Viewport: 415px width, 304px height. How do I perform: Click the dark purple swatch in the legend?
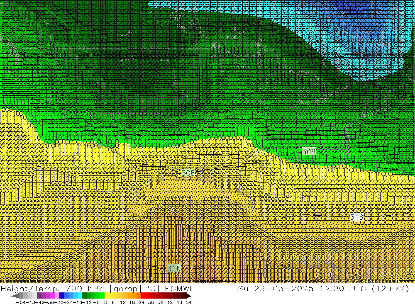(x=39, y=296)
